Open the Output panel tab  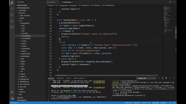[x=69, y=78]
